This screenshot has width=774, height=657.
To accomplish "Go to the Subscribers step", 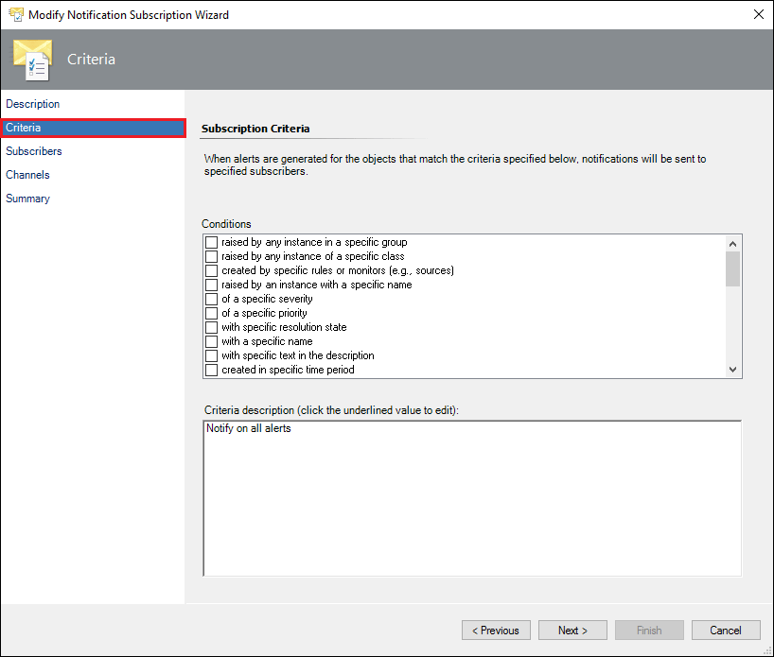I will [x=33, y=151].
